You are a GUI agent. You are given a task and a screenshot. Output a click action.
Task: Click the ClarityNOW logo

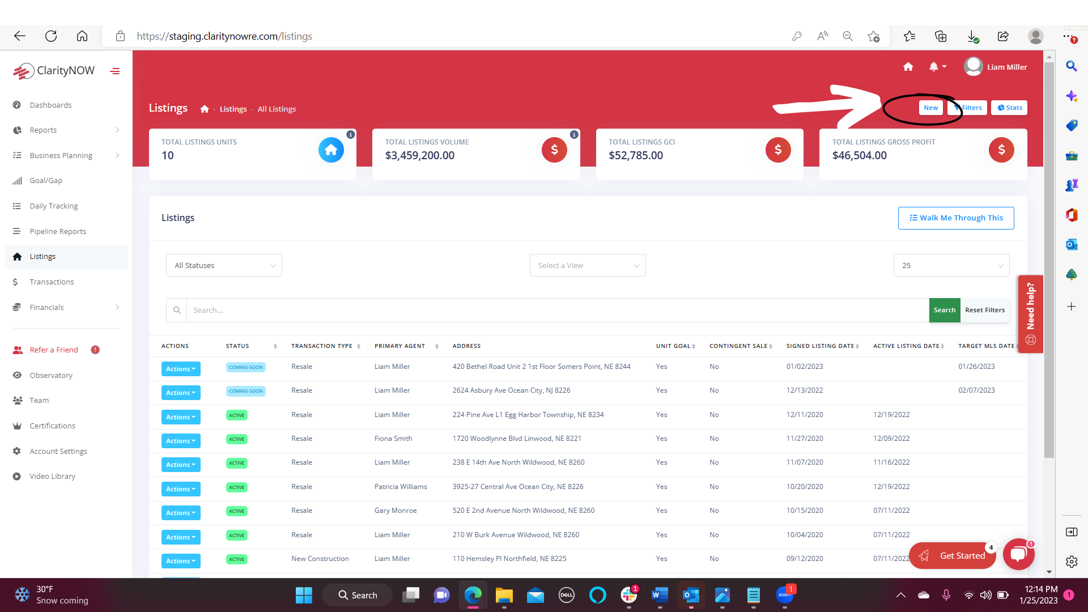click(x=54, y=71)
